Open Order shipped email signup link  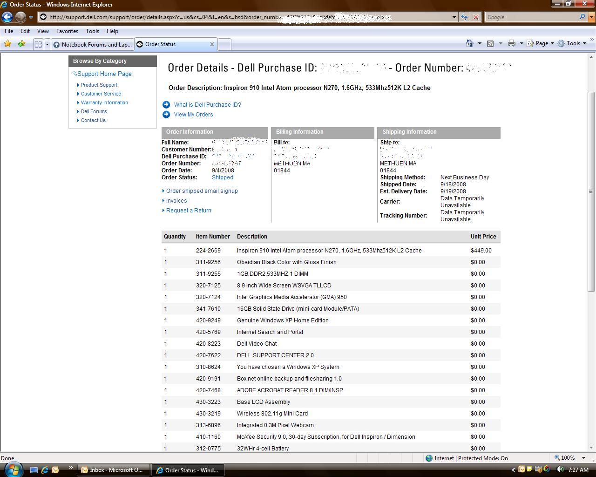click(202, 191)
